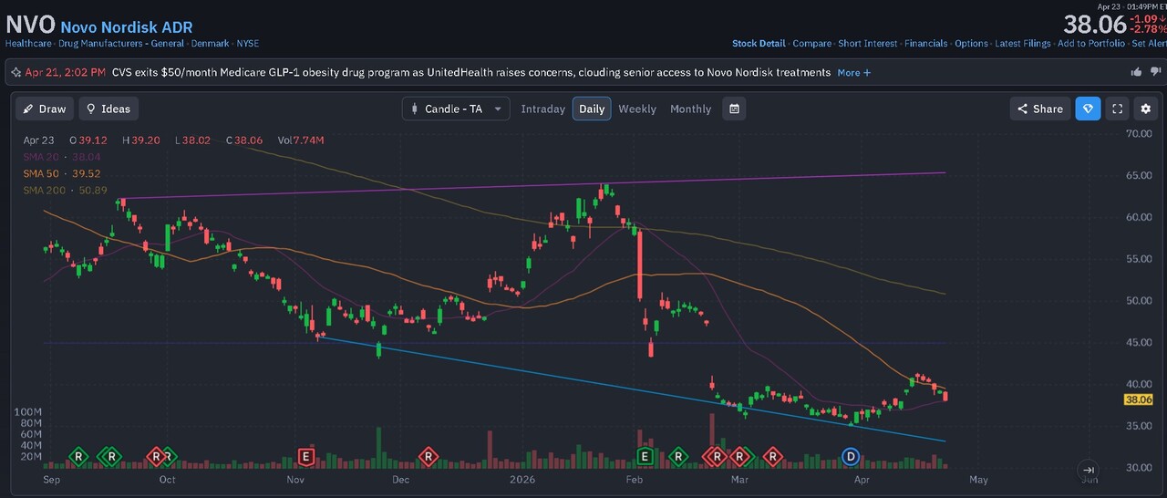Open the Financials page link

coord(926,43)
